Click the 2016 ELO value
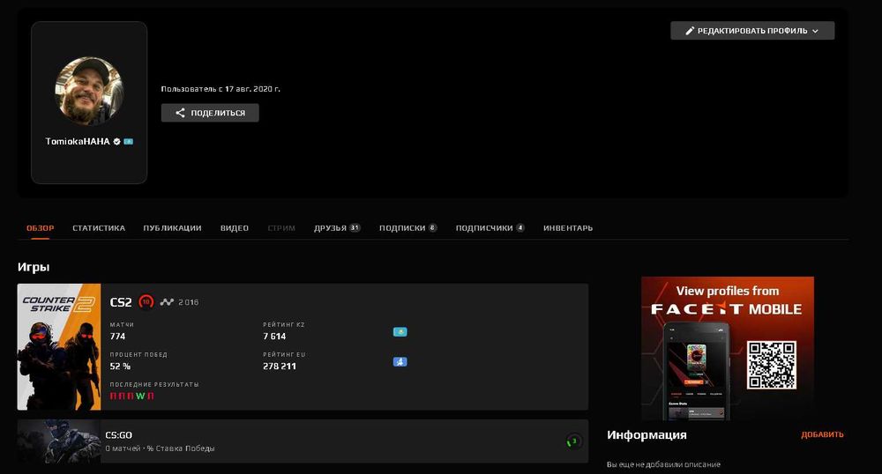 tap(189, 302)
